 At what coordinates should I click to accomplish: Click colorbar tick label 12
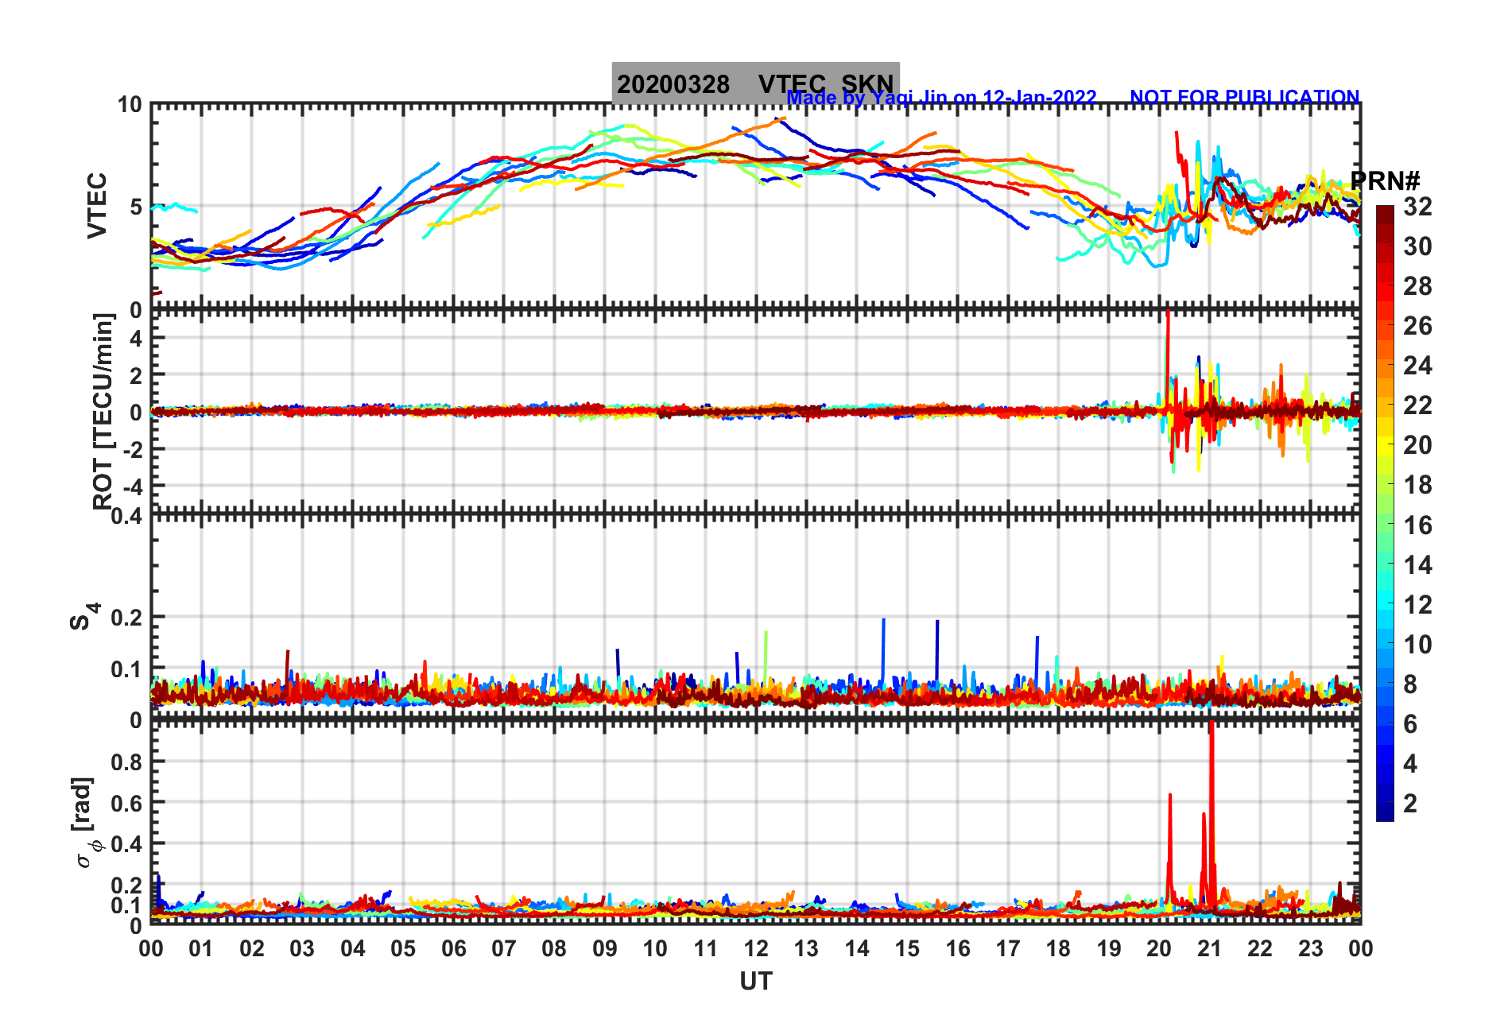pos(1417,605)
